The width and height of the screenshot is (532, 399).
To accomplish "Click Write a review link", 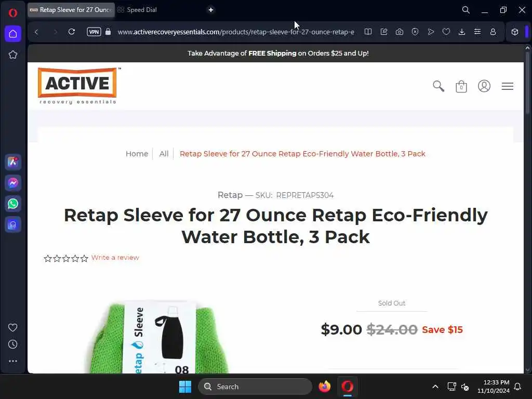I will coord(115,258).
